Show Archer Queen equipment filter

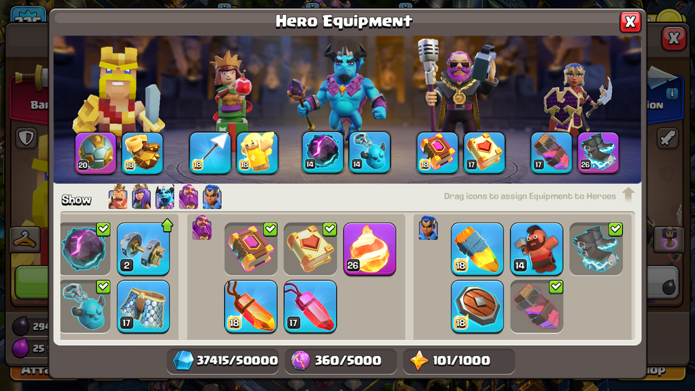[141, 197]
